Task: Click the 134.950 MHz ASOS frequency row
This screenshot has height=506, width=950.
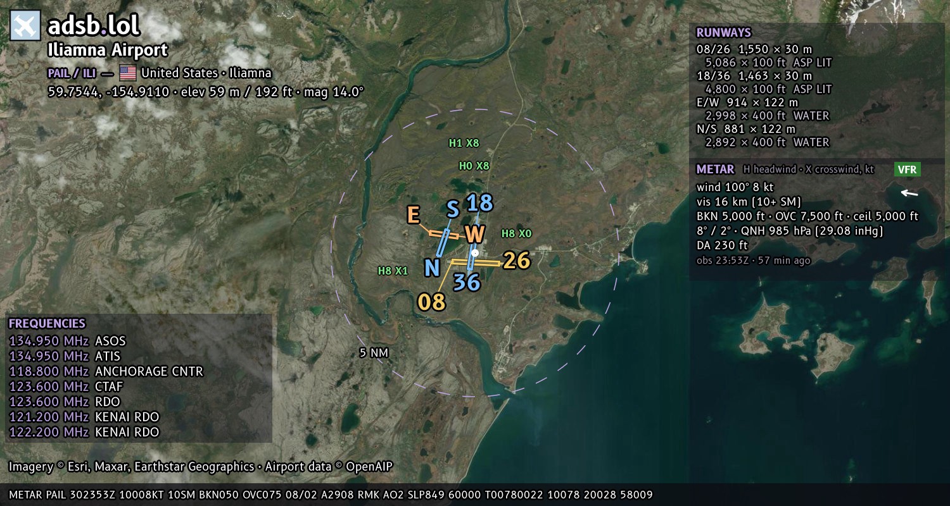Action: coord(68,341)
